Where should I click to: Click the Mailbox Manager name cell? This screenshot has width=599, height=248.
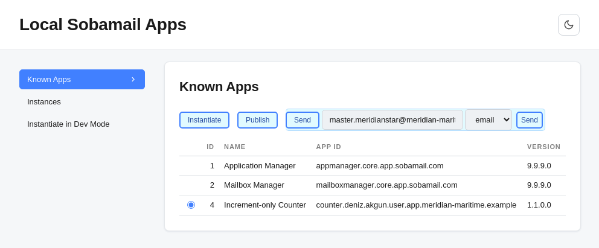[x=254, y=185]
